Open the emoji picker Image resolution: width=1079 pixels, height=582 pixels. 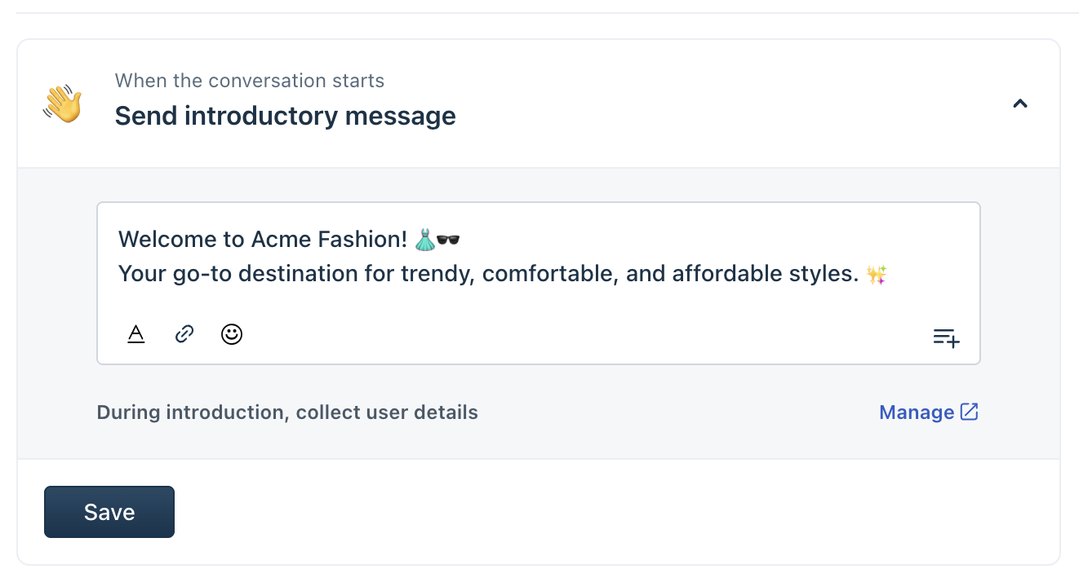tap(233, 334)
